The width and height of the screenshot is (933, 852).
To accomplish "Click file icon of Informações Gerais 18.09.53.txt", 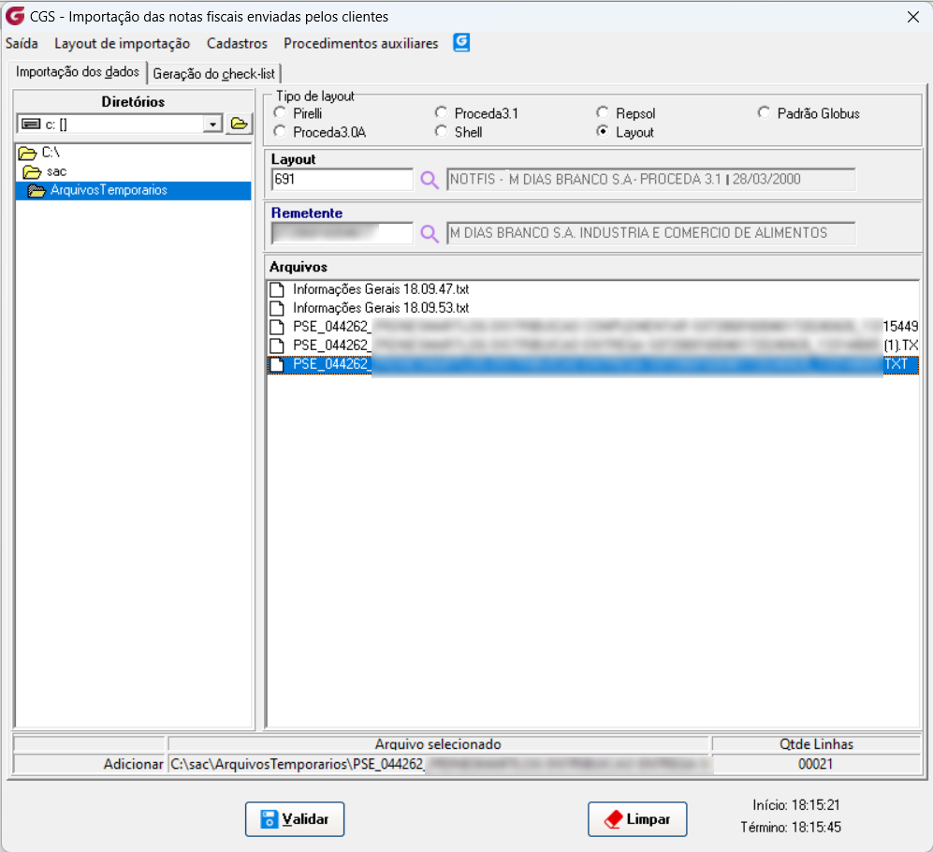I will coord(277,308).
